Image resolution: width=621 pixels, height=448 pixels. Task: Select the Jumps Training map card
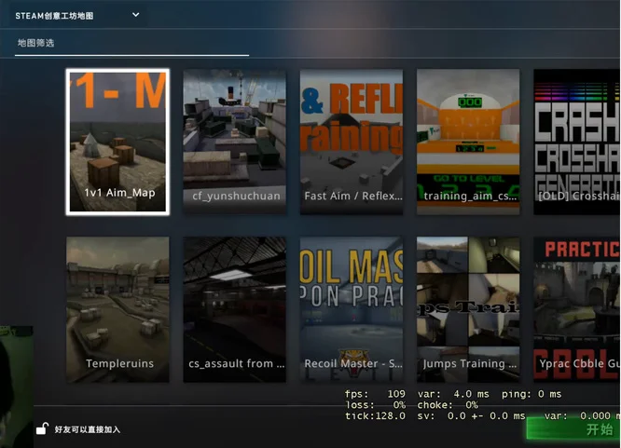coord(468,309)
